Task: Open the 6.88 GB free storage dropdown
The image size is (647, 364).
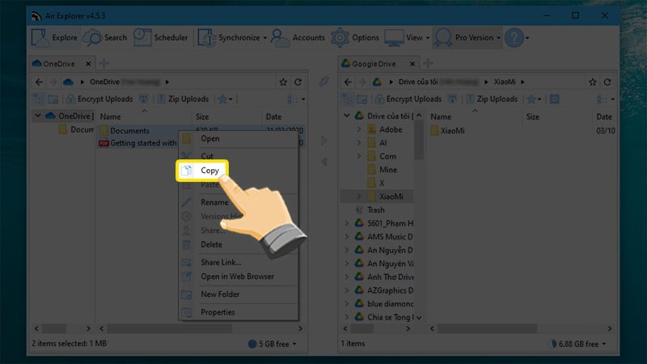Action: [x=579, y=344]
